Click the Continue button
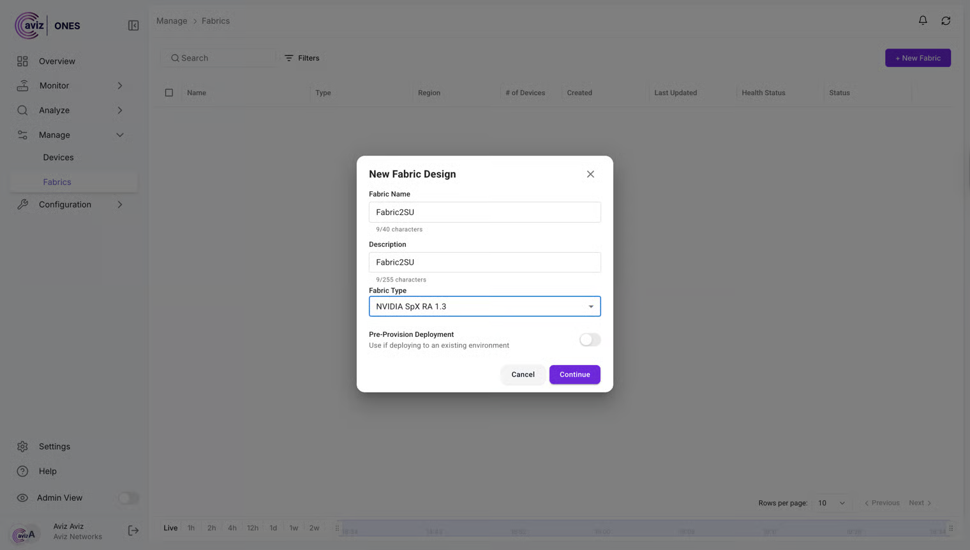Viewport: 970px width, 550px height. point(574,375)
